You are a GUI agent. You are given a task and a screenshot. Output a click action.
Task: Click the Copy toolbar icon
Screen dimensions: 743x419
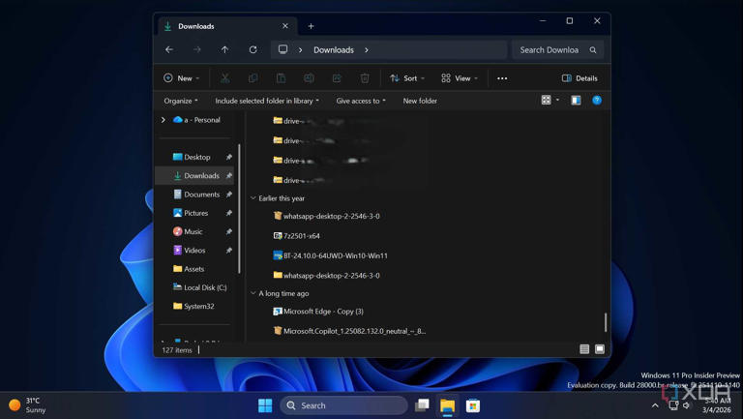pos(253,78)
